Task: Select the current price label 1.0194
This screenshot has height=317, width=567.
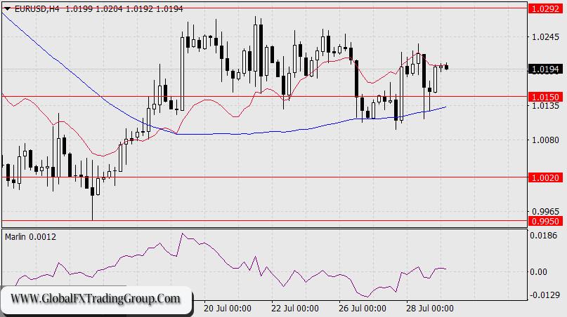Action: 545,69
